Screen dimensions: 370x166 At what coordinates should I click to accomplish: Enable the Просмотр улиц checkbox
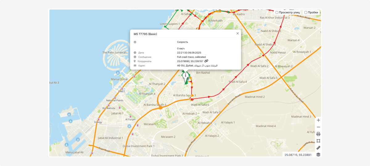coord(277,12)
